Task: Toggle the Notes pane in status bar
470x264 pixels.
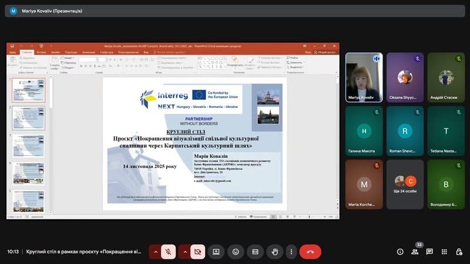Action: pyautogui.click(x=241, y=216)
